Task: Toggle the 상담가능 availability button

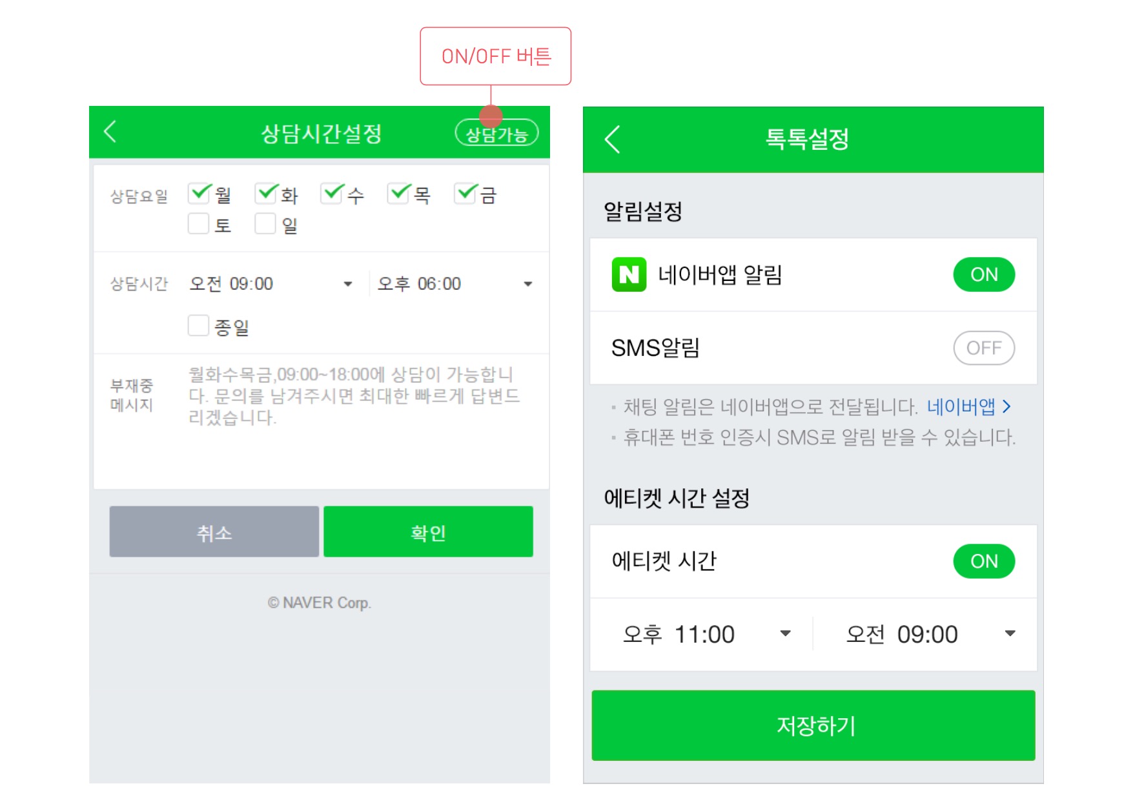Action: [x=496, y=134]
